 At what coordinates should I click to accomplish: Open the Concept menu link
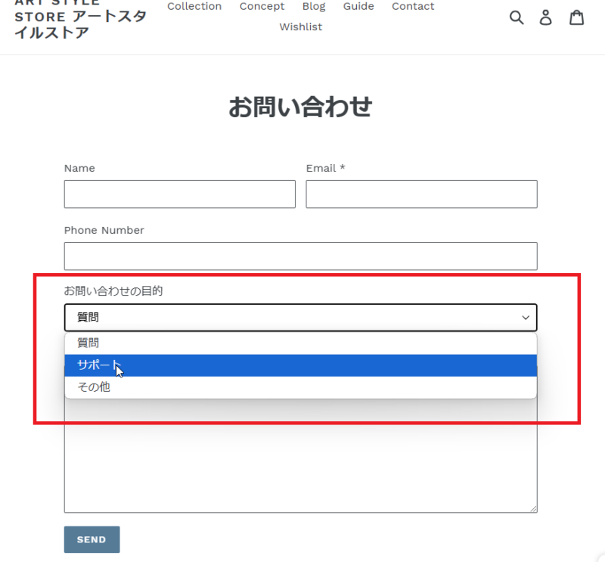262,6
